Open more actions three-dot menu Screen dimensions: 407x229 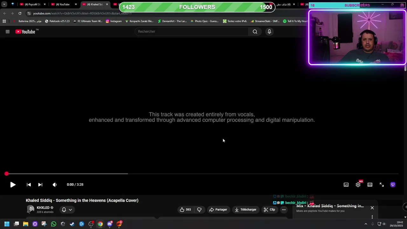click(284, 210)
